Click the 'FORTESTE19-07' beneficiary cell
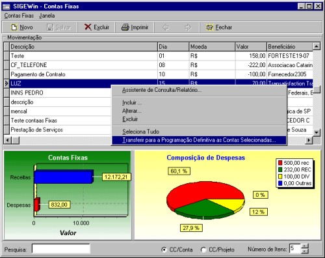Viewport: 325px width, 258px height. [x=290, y=56]
